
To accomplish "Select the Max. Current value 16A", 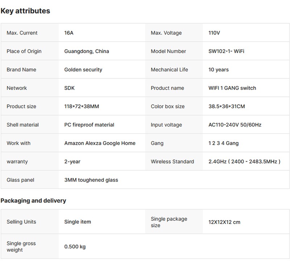I will [x=69, y=33].
